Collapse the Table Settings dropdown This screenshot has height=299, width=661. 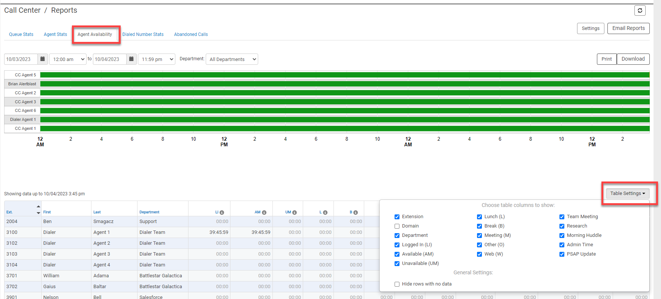628,193
